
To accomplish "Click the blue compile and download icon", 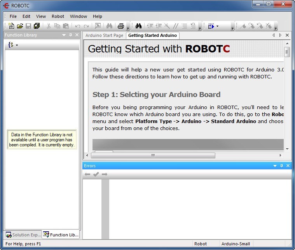I will pyautogui.click(x=211, y=26).
